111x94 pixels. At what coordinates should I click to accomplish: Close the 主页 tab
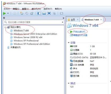point(78,20)
